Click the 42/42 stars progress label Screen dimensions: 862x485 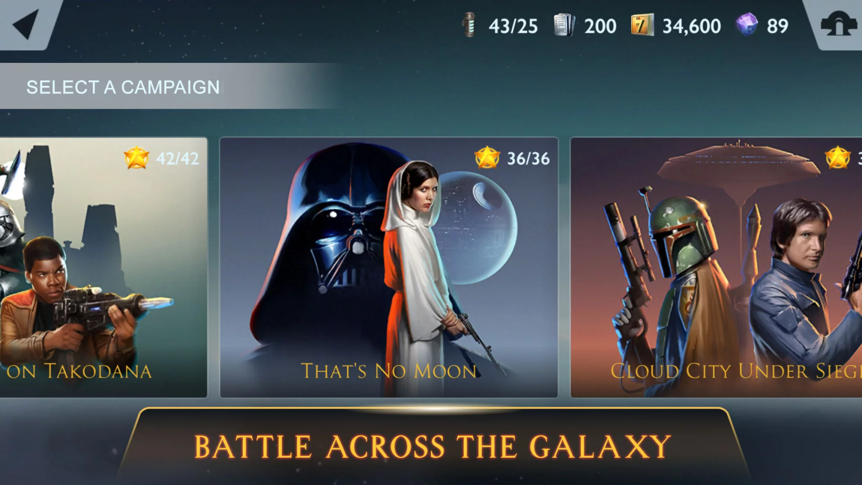click(177, 159)
